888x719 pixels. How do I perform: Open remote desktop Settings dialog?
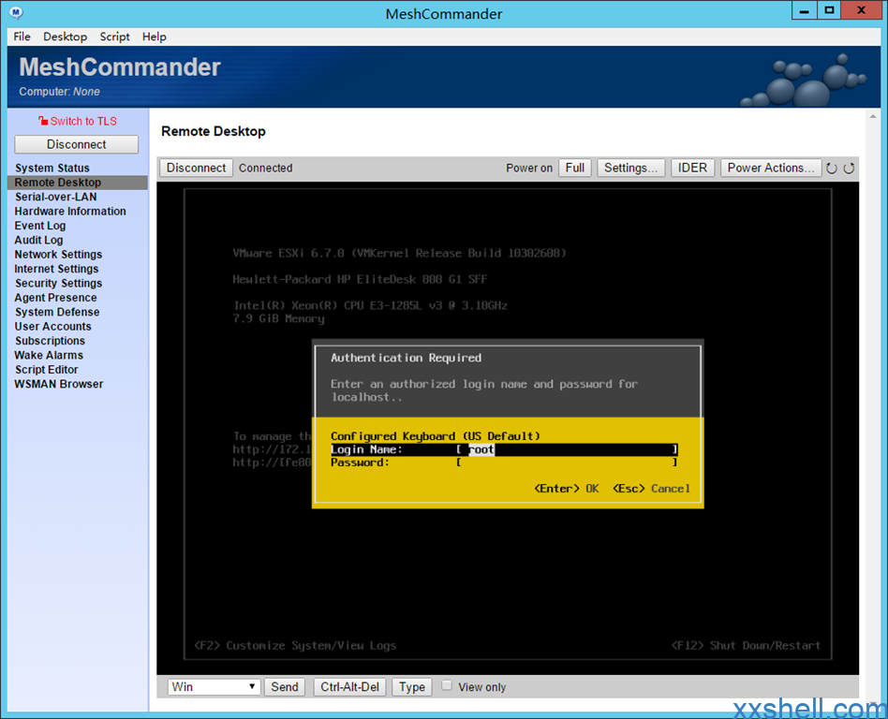pyautogui.click(x=631, y=169)
